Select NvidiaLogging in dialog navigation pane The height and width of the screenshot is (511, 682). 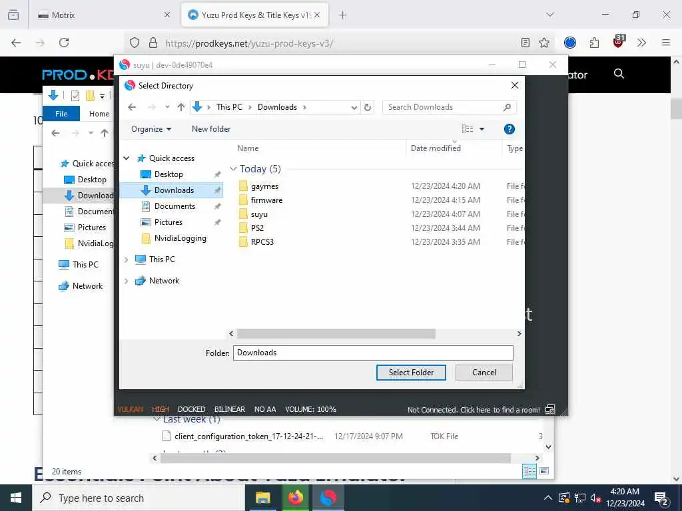click(x=180, y=238)
